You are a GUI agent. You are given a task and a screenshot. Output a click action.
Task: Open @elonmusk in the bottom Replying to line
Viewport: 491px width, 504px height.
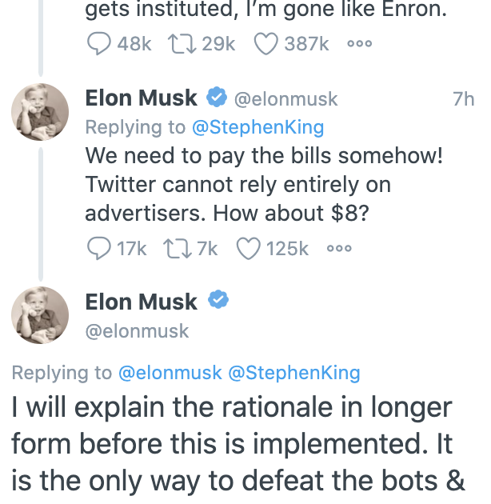pos(170,373)
